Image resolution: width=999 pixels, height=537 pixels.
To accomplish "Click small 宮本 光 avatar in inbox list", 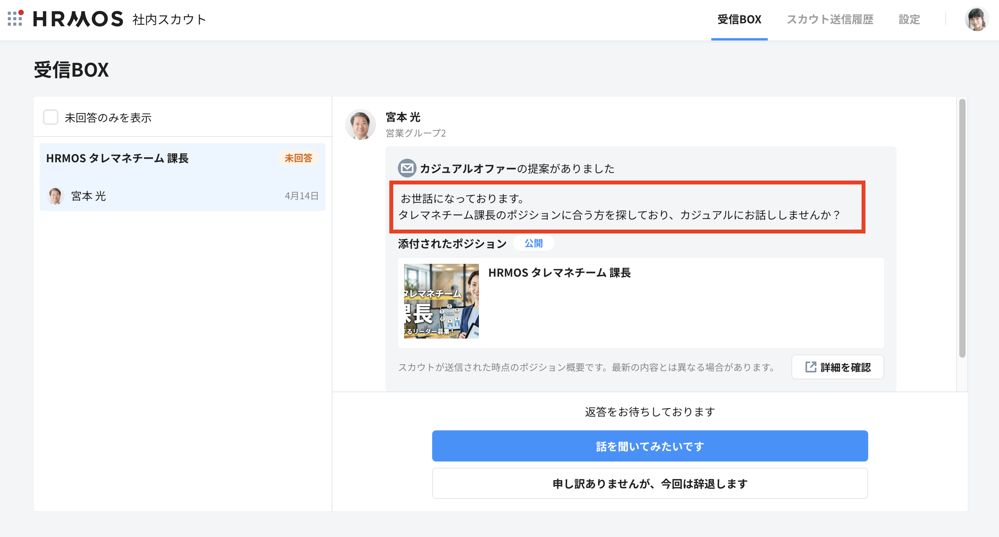I will pos(55,196).
